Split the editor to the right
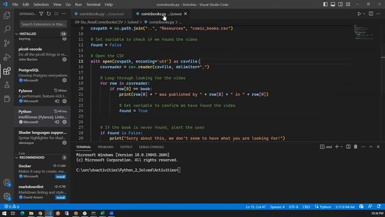385x217 pixels. tap(371, 14)
